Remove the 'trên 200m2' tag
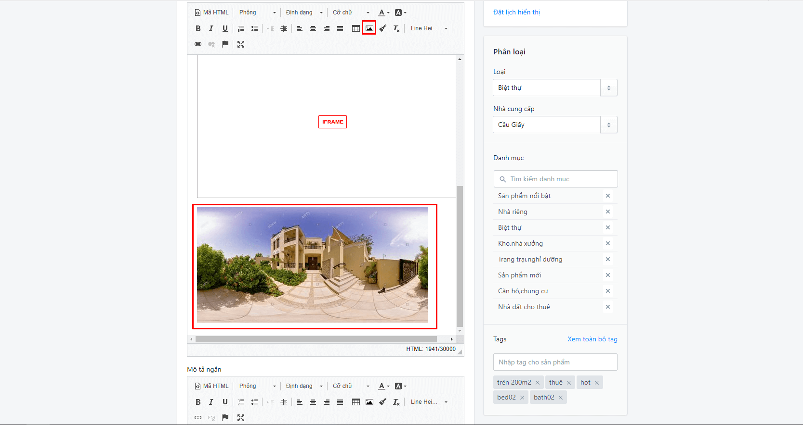This screenshot has width=803, height=425. click(x=538, y=383)
